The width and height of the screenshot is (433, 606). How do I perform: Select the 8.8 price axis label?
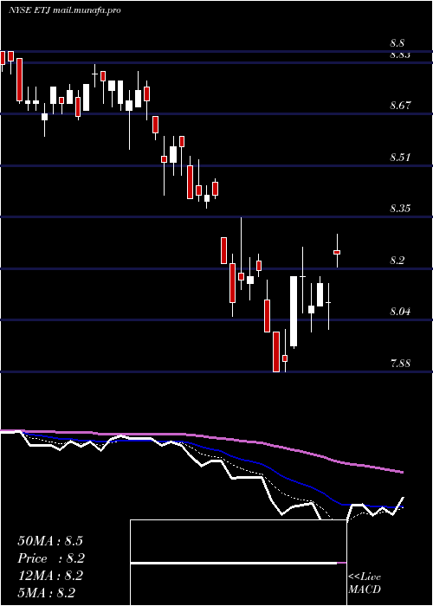pos(397,43)
